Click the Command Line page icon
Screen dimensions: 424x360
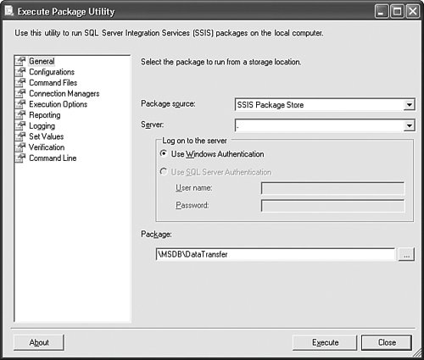tap(20, 158)
